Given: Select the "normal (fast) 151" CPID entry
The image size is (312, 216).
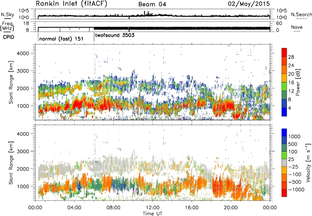Looking at the screenshot, I should tap(61, 39).
